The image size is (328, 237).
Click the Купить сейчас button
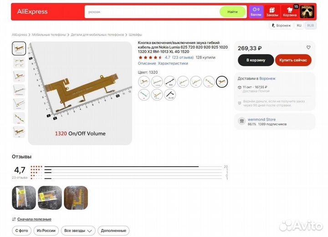[293, 60]
